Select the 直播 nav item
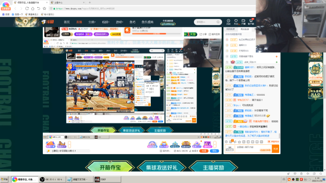 79,22
